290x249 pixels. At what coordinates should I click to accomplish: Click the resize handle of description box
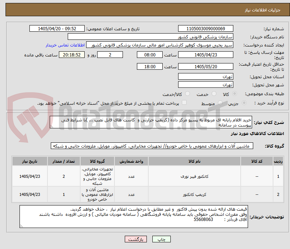coord(52,126)
